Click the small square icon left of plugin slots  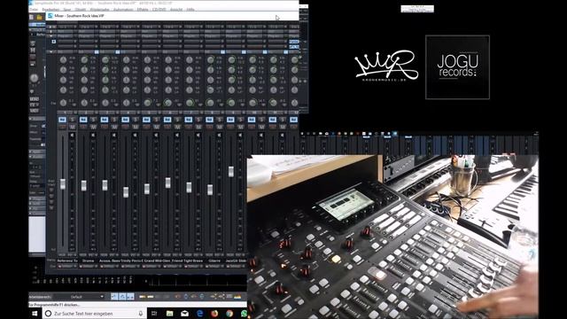(x=54, y=42)
